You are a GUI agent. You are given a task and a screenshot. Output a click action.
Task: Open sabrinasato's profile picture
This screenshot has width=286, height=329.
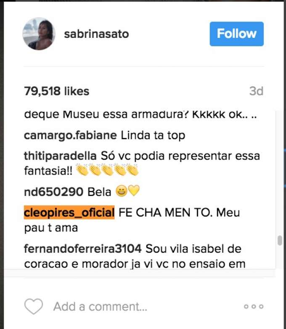click(x=39, y=34)
